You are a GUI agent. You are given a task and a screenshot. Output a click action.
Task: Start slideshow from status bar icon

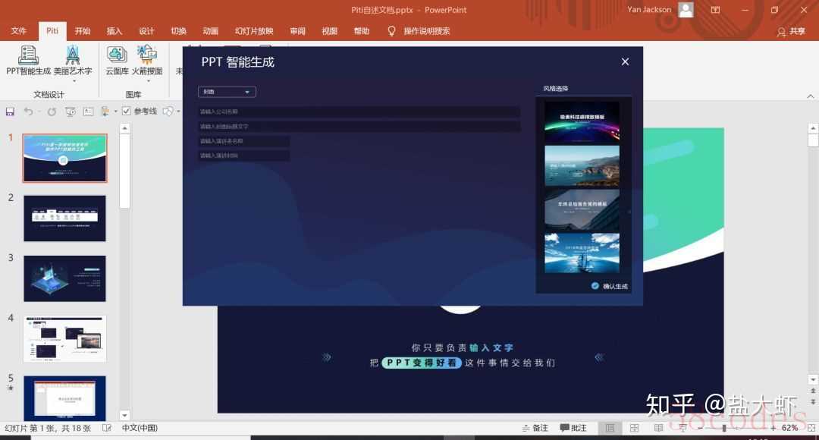click(682, 428)
